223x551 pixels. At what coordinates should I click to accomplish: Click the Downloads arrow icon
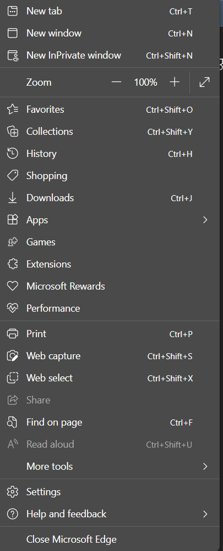point(13,198)
